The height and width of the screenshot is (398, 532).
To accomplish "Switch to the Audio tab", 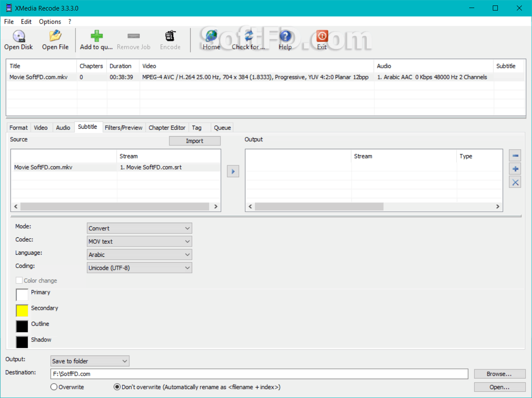I will pyautogui.click(x=63, y=128).
